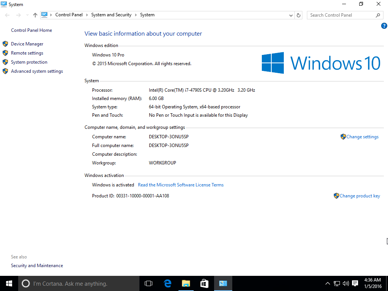Click Change settings for computer name
Screen dimensions: 388x291
click(362, 137)
